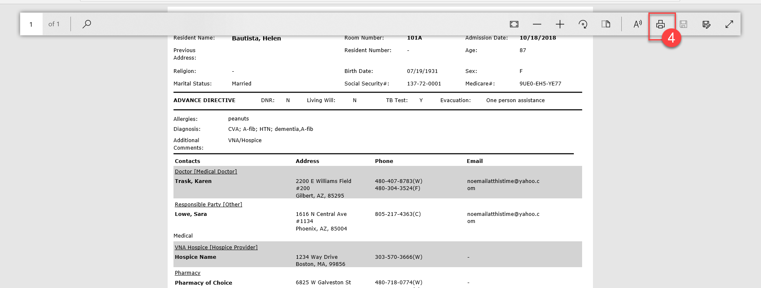Select birth date 07/19/1931
This screenshot has width=761, height=288.
[422, 71]
